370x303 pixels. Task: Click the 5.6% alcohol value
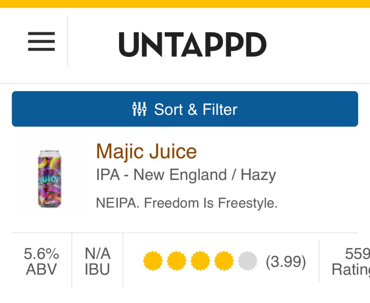tap(42, 254)
